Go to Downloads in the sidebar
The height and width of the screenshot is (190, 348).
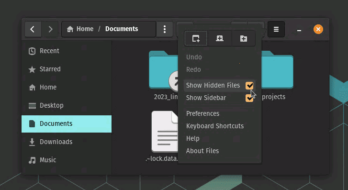[67, 142]
